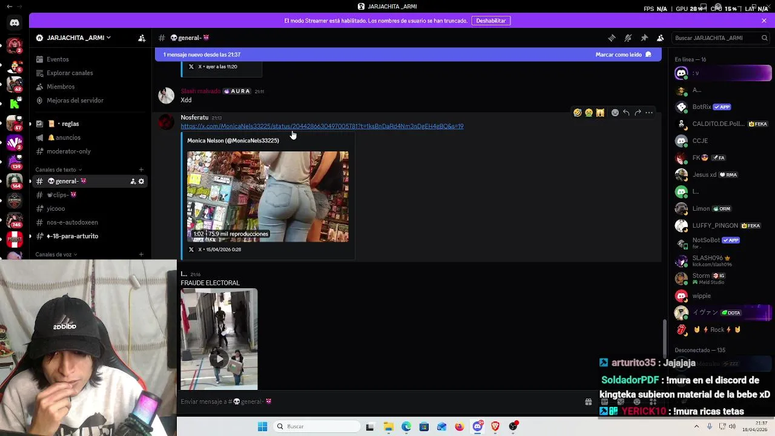Viewport: 775px width, 436px height.
Task: Switch to OBS from taskbar
Action: [x=513, y=426]
